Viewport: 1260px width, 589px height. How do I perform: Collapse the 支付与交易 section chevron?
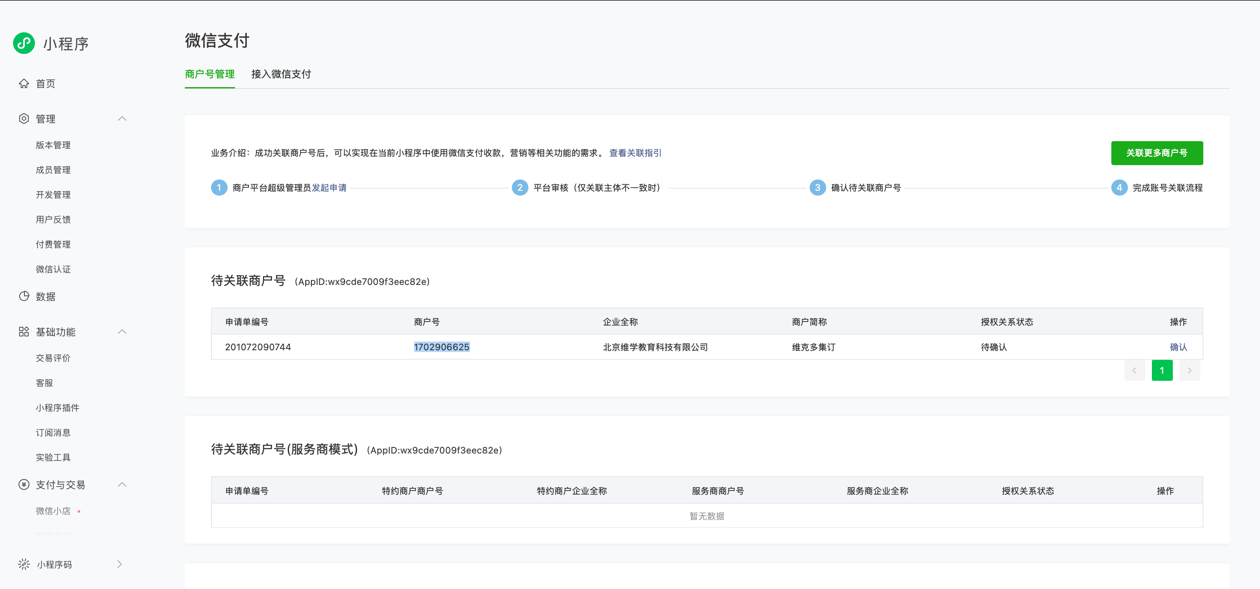(122, 484)
